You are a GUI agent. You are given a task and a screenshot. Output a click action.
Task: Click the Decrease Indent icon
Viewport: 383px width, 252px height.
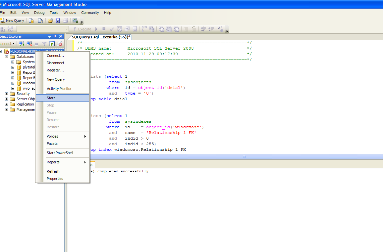tap(203, 29)
